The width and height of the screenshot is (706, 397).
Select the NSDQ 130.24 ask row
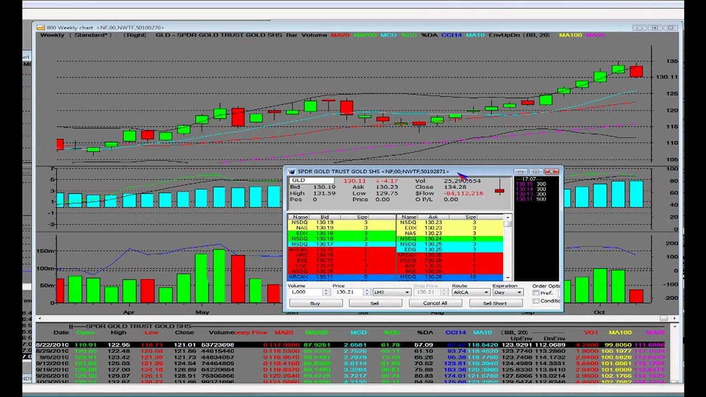point(450,239)
